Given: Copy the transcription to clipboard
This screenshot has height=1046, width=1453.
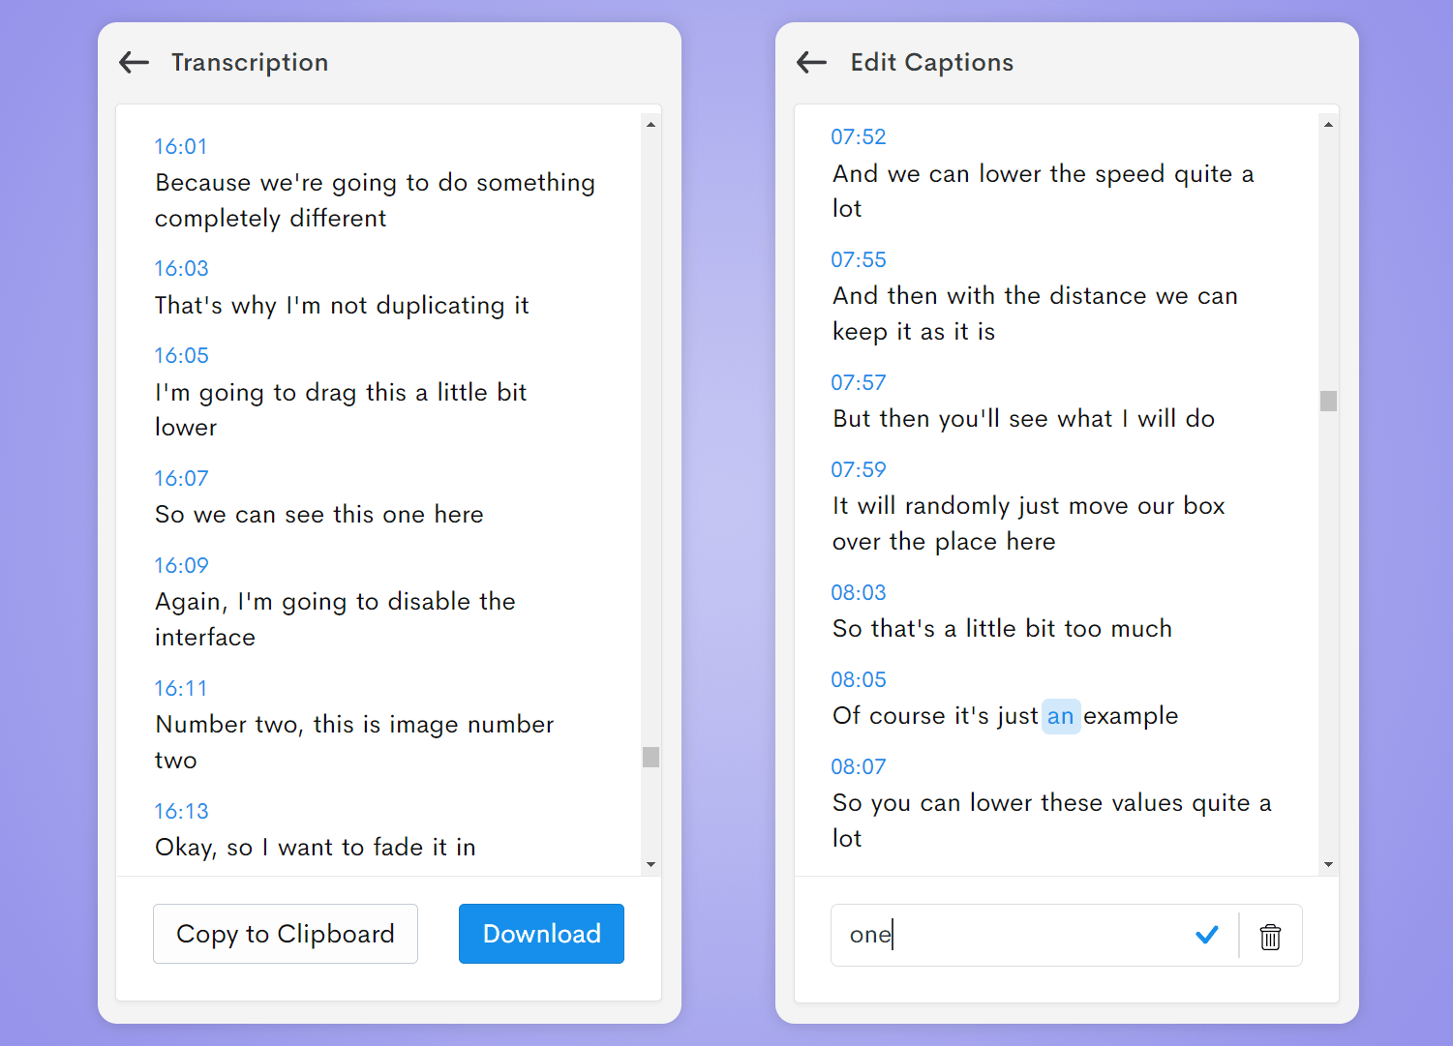Looking at the screenshot, I should [285, 934].
